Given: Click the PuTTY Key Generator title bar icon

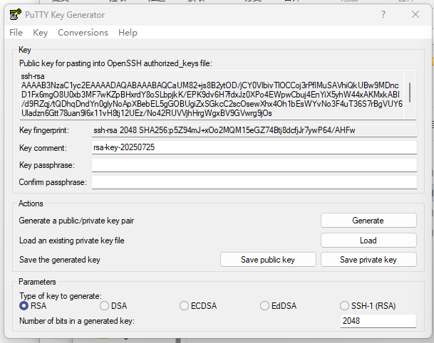Looking at the screenshot, I should click(x=13, y=14).
